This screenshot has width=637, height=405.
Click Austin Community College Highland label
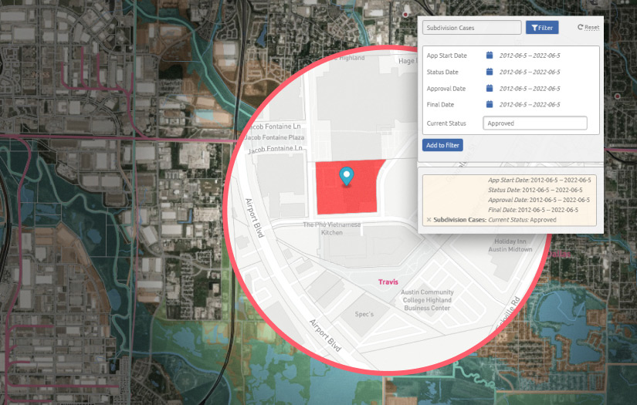point(427,300)
